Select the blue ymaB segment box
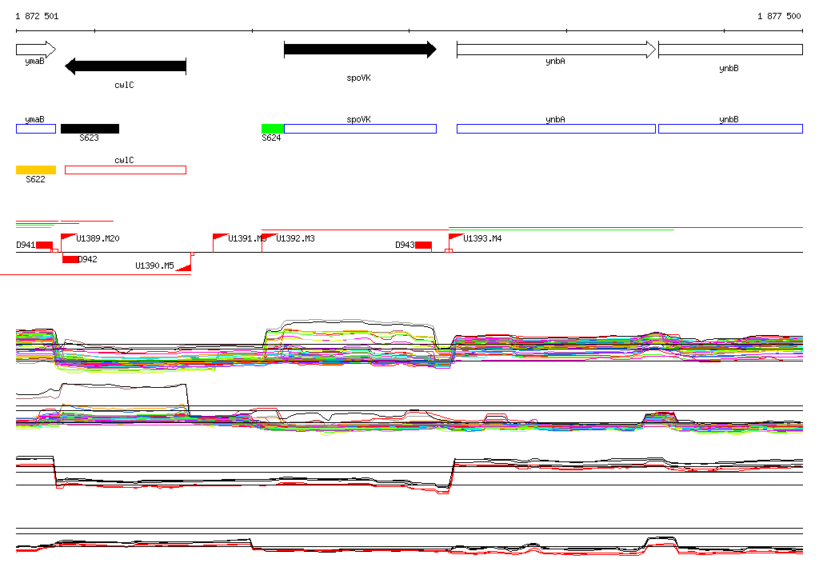Image resolution: width=819 pixels, height=571 pixels. coord(36,129)
